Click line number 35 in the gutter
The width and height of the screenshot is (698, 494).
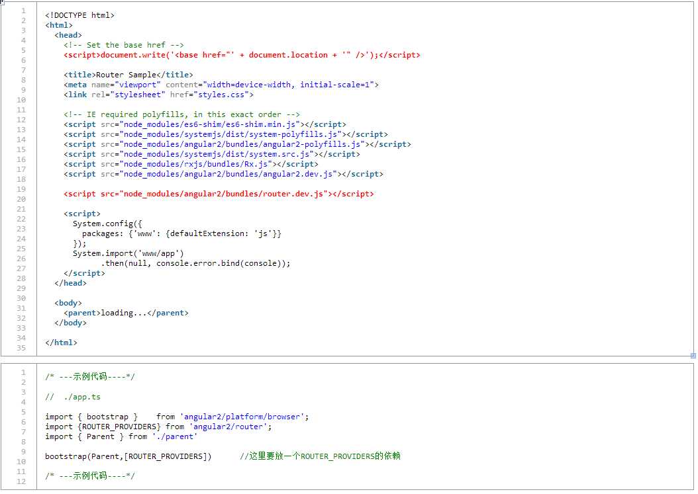pos(21,348)
